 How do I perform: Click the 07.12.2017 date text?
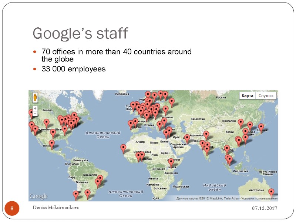tap(265, 208)
